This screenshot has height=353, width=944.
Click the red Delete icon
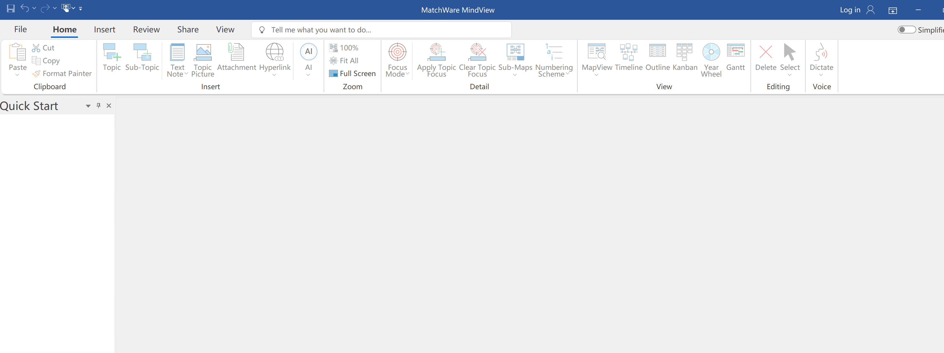click(765, 52)
